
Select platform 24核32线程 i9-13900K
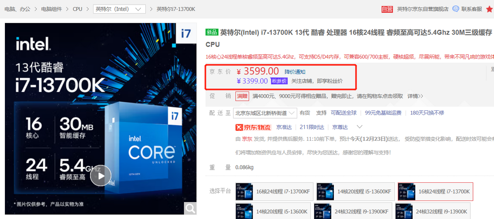click(x=433, y=211)
